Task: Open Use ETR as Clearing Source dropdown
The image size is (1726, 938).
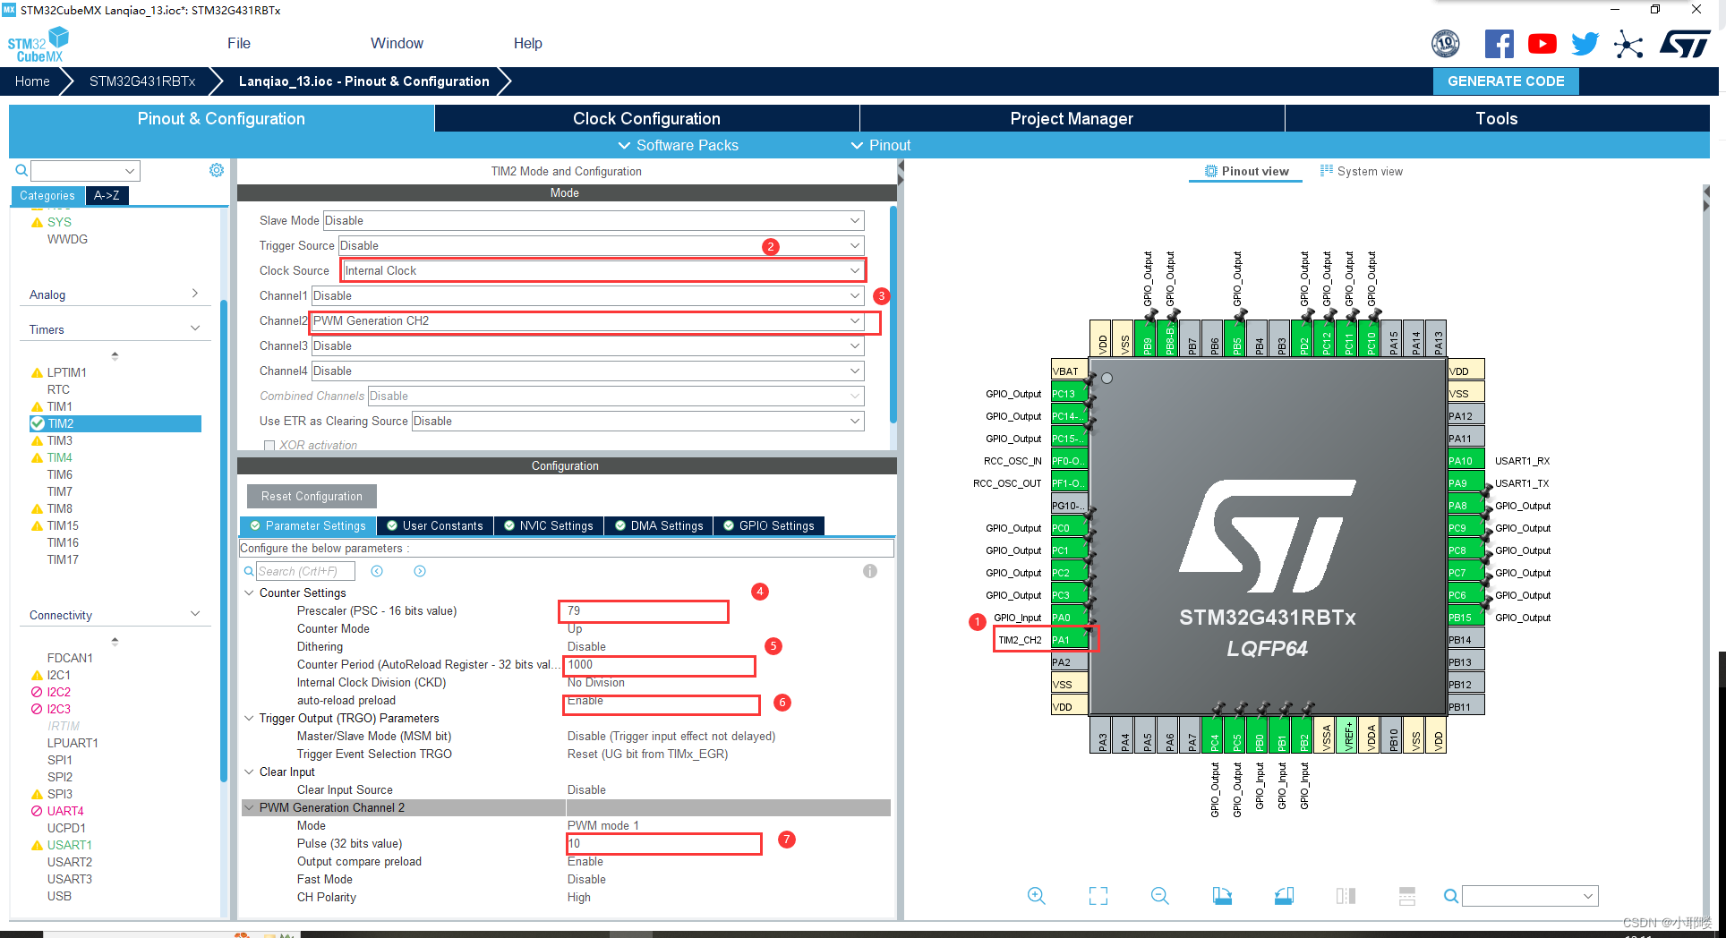Action: tap(637, 421)
